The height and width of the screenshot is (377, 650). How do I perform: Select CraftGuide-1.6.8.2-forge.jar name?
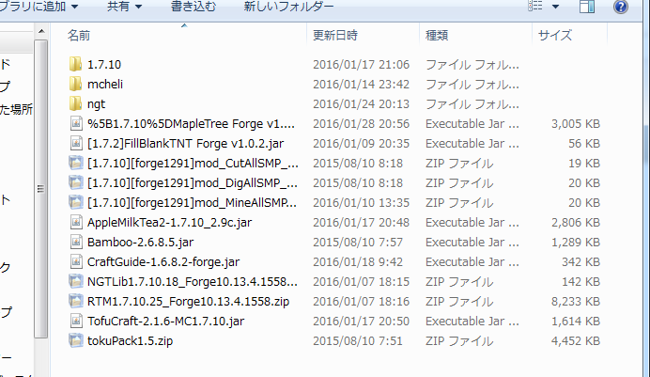[163, 262]
